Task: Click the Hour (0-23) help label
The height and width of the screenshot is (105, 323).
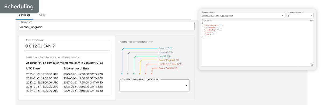Action: pos(165,56)
